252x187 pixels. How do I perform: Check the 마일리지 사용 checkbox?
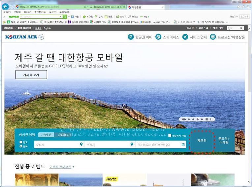point(170,135)
